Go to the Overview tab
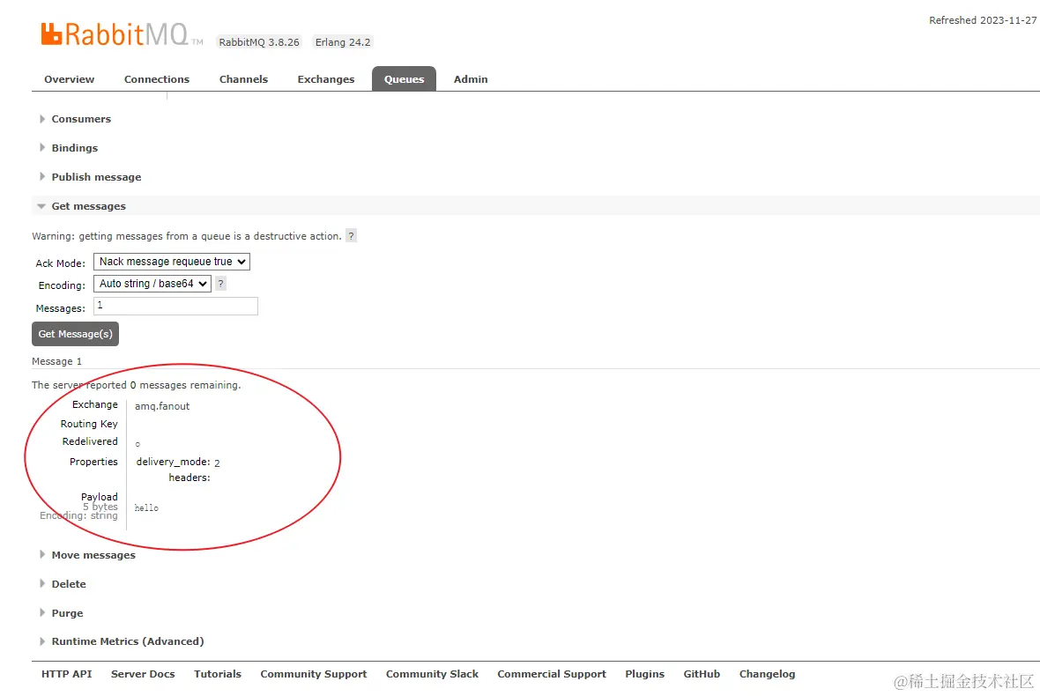 69,79
